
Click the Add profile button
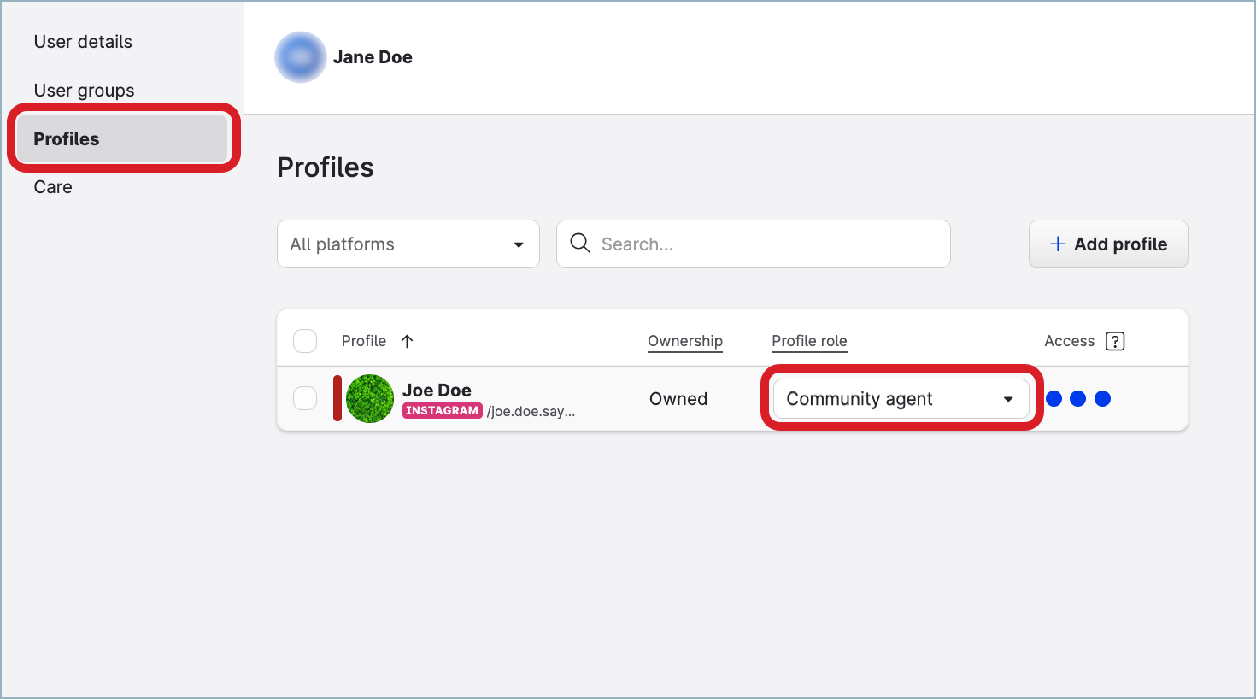1108,244
